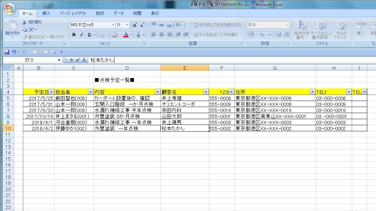The width and height of the screenshot is (376, 211).
Task: Switch to the 数式 tab
Action: click(100, 13)
